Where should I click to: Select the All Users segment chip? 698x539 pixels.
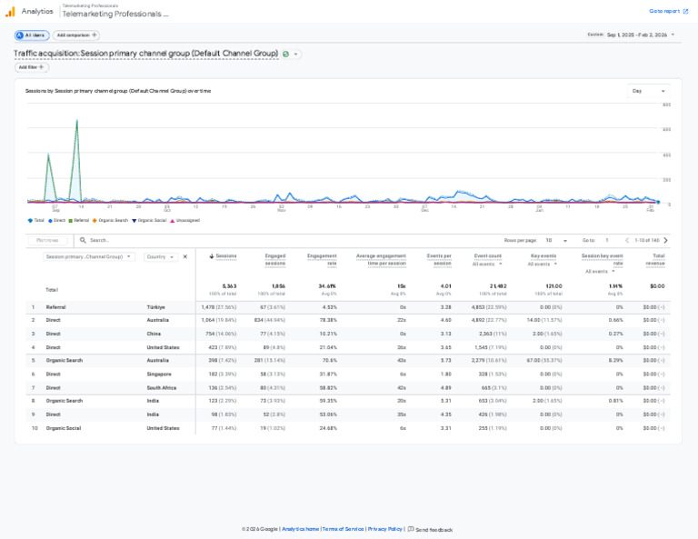[32, 35]
